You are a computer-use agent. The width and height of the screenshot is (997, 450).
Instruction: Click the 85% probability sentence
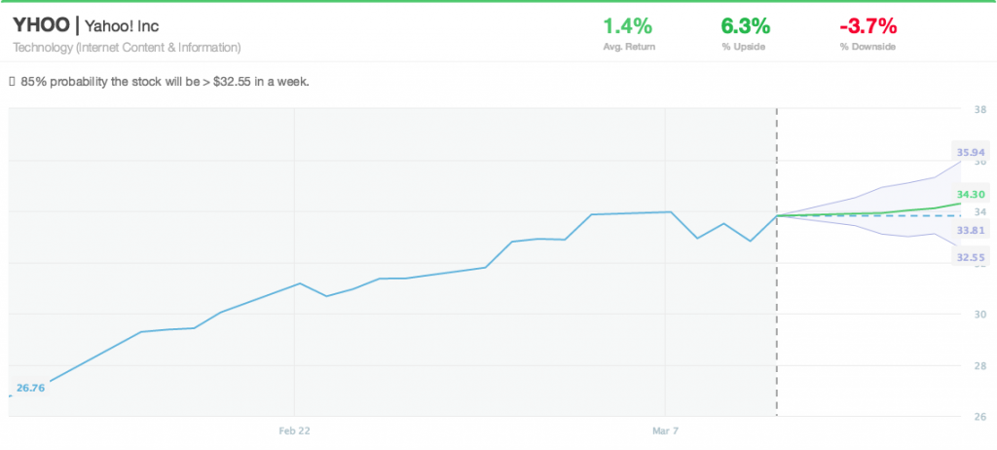coord(166,82)
